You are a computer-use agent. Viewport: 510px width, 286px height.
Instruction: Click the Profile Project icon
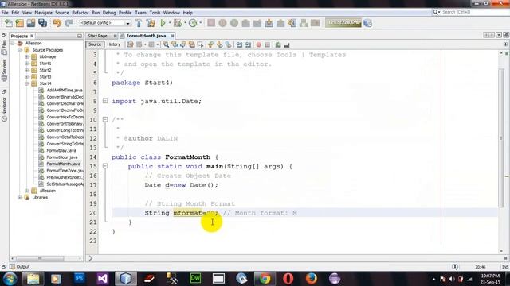(193, 23)
